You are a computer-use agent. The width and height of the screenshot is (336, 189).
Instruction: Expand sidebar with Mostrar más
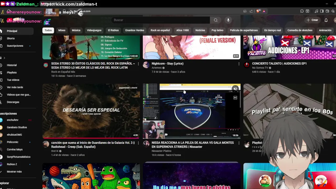coord(14,172)
